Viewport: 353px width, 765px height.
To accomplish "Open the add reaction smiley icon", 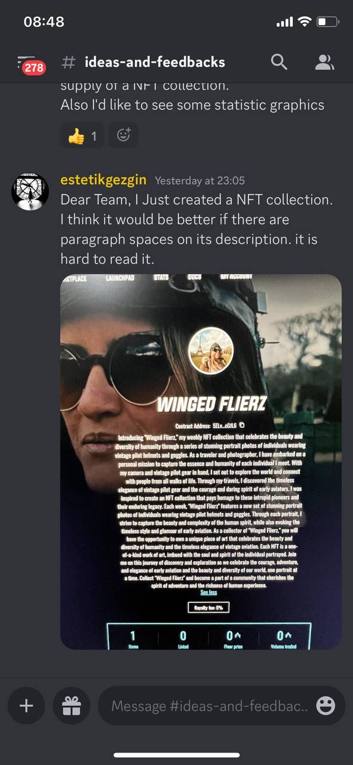I will coord(124,136).
